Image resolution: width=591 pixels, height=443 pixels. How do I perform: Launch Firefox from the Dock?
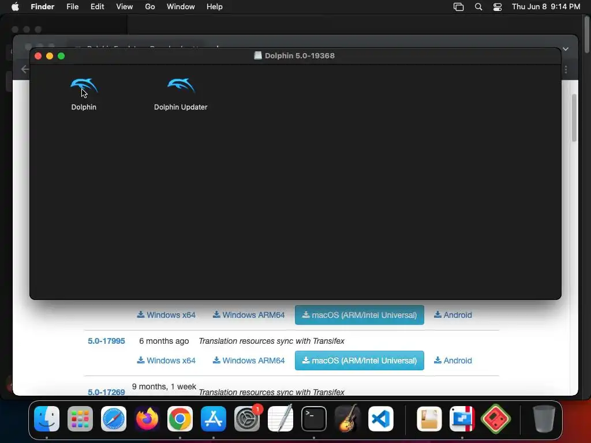click(147, 419)
